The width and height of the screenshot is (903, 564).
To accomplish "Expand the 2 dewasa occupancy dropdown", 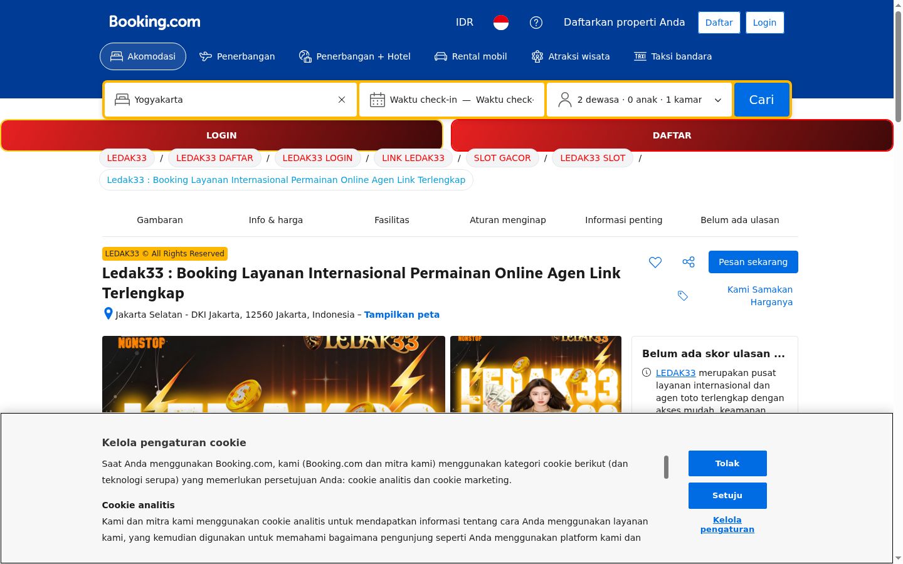I will (640, 100).
